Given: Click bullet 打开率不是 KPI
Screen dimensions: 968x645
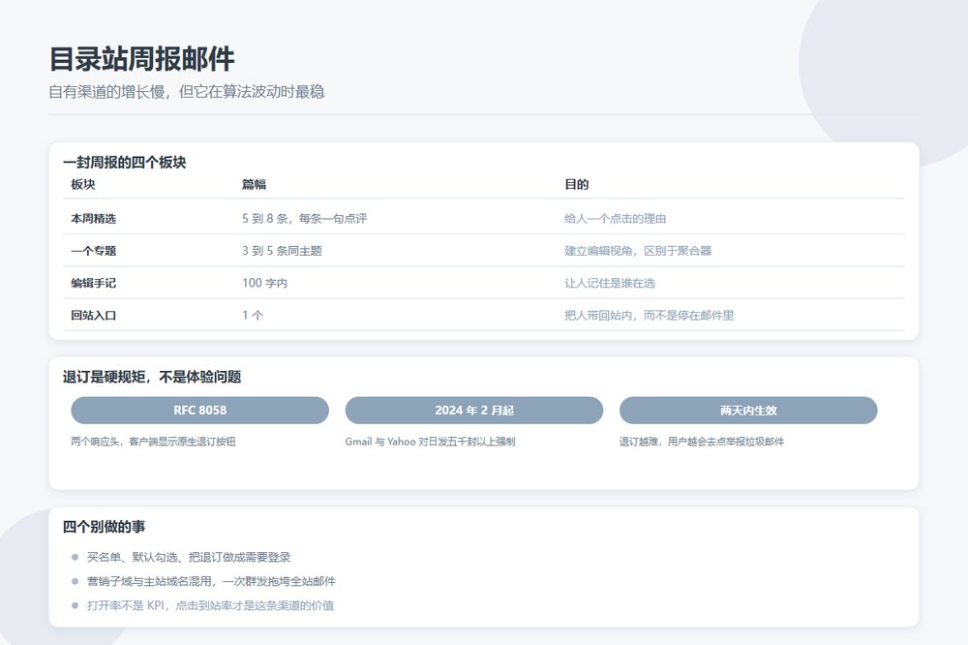Looking at the screenshot, I should pyautogui.click(x=210, y=605).
